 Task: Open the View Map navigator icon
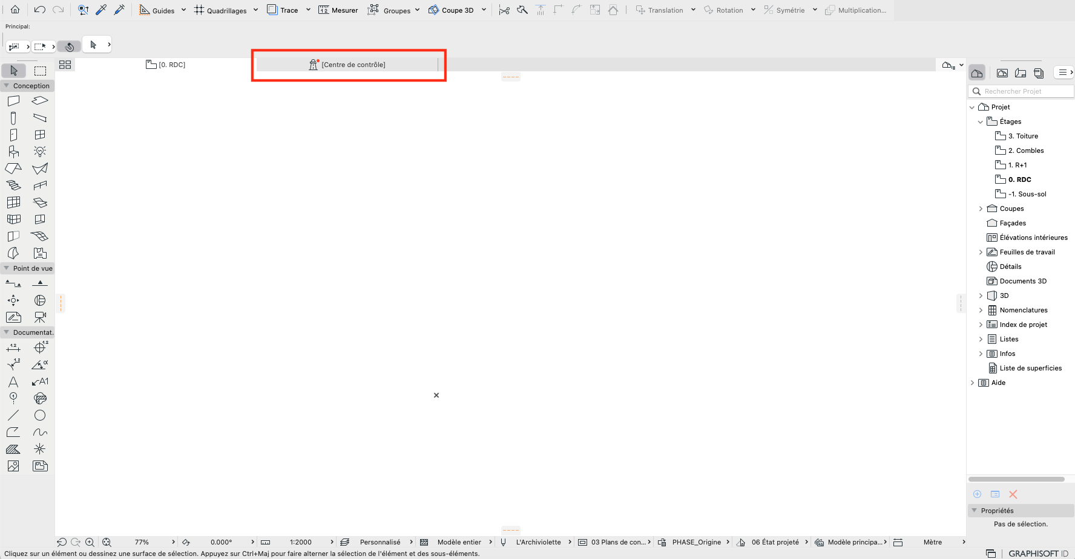click(1002, 73)
